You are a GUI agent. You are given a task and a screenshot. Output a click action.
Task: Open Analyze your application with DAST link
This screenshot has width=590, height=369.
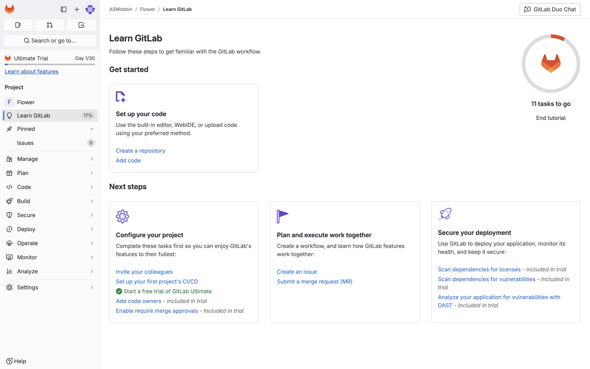[x=499, y=301]
